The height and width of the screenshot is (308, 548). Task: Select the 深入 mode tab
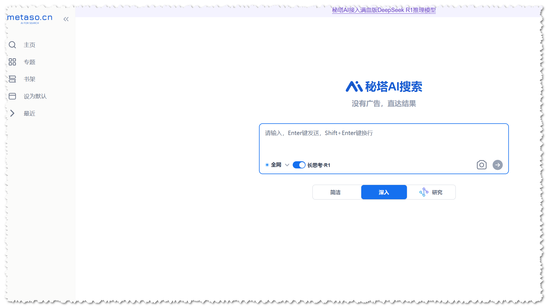pos(384,192)
